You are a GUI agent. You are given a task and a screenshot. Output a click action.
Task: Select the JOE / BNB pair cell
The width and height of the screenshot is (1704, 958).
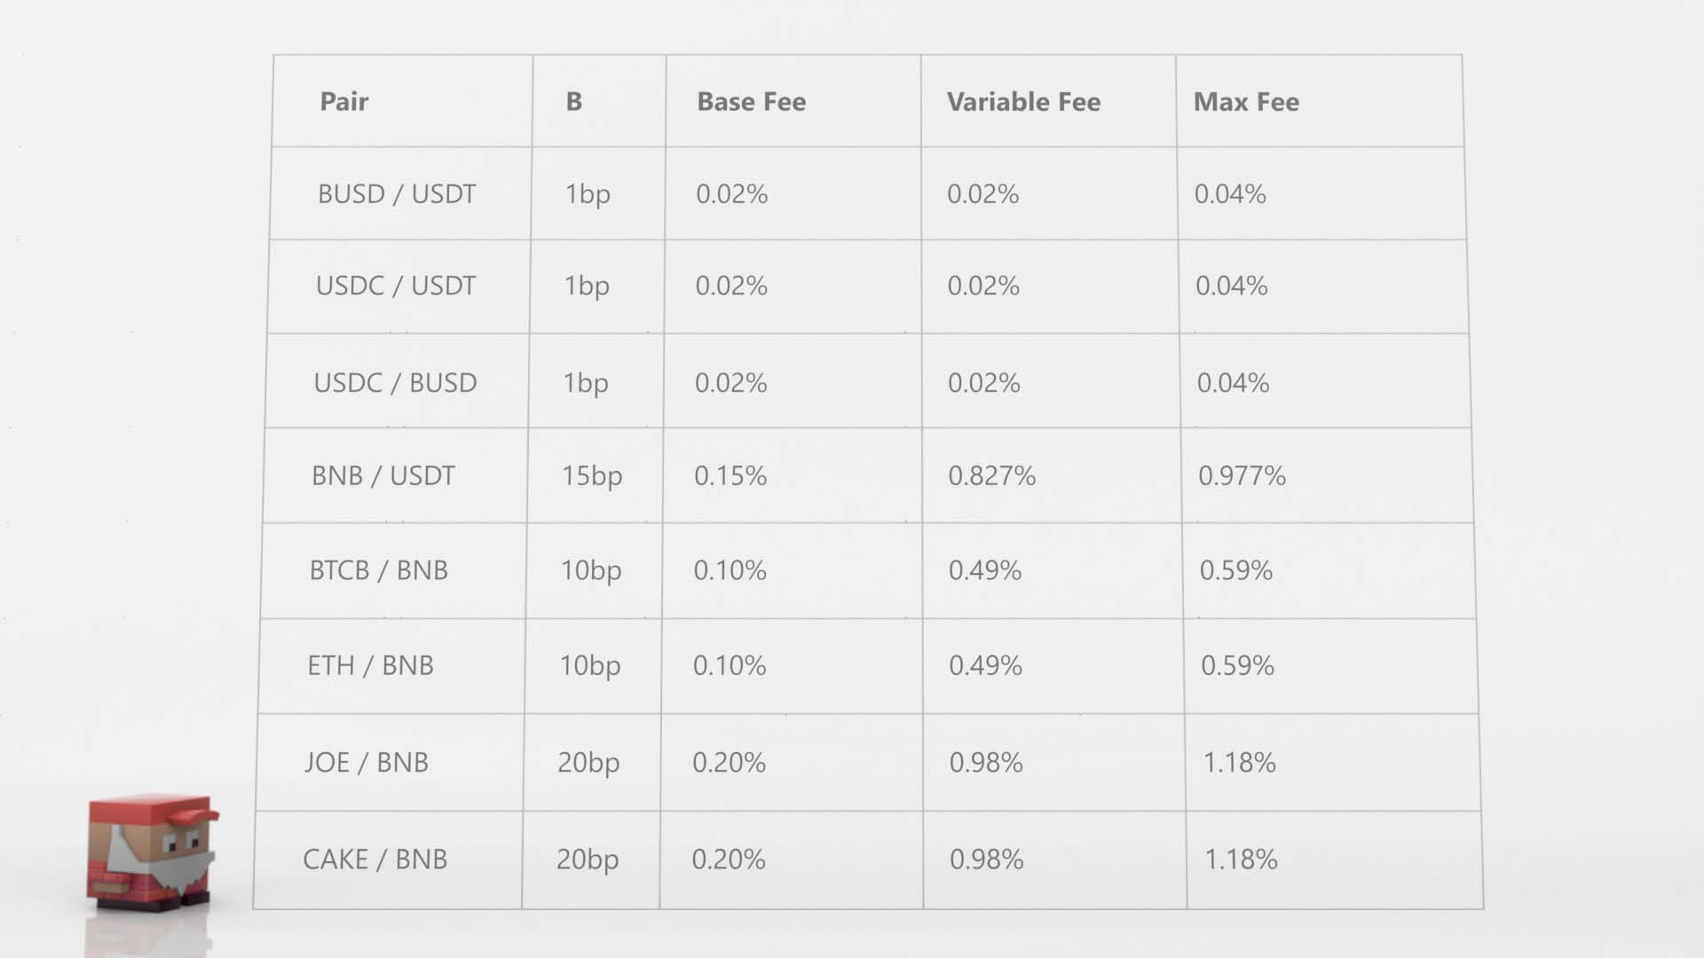click(x=367, y=762)
